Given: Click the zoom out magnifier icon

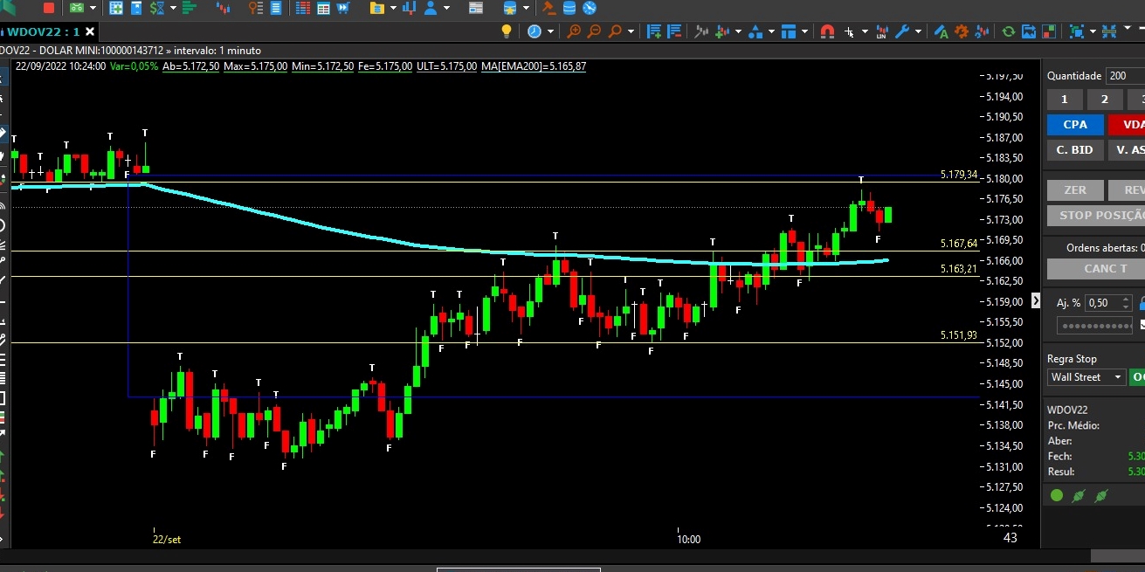Looking at the screenshot, I should coord(594,31).
